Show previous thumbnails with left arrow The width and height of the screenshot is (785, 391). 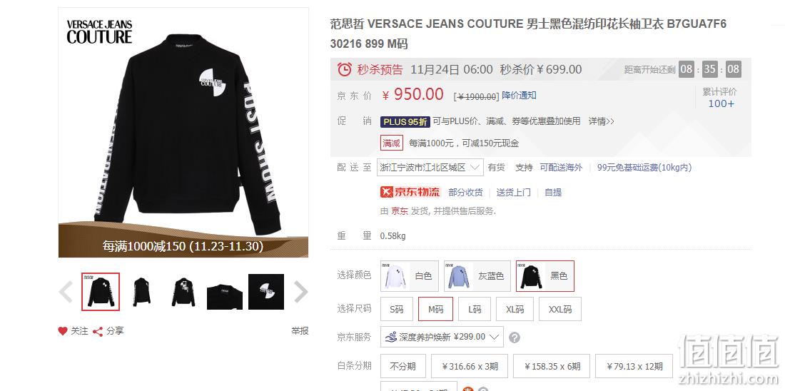click(66, 292)
